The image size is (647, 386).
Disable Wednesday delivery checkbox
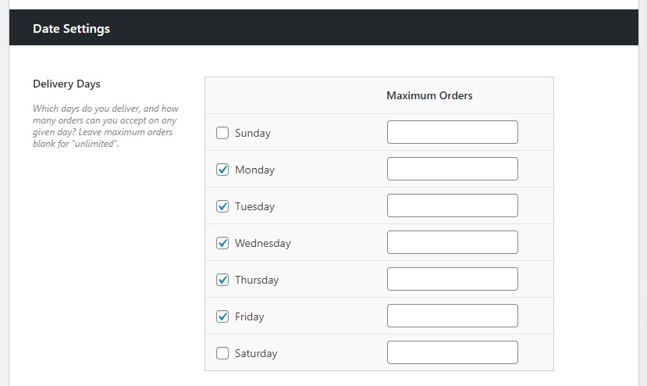[222, 243]
